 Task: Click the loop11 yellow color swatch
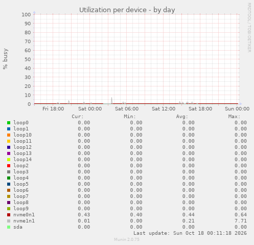click(9, 141)
